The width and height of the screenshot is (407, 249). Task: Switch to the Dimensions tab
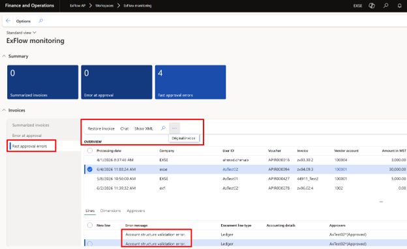click(111, 211)
